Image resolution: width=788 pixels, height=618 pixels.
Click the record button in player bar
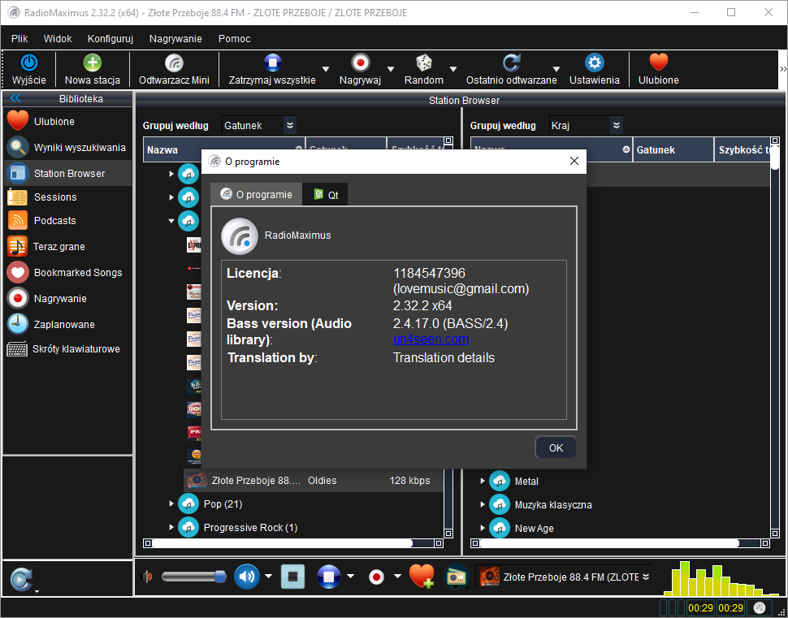[x=376, y=577]
